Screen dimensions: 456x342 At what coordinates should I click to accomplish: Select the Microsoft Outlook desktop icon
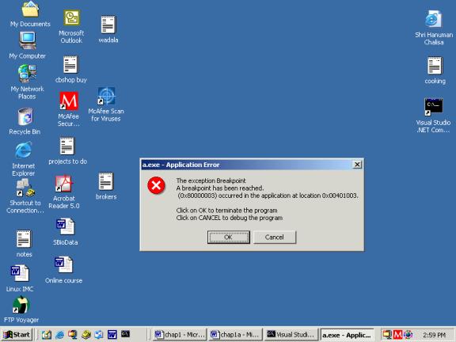[71, 27]
